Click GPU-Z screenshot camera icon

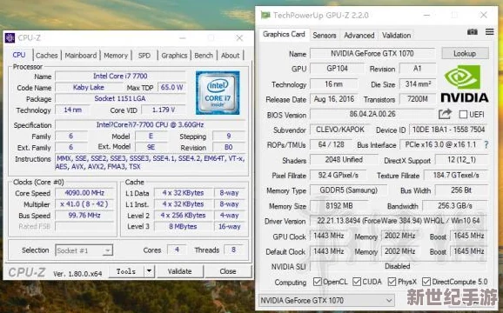(x=473, y=32)
